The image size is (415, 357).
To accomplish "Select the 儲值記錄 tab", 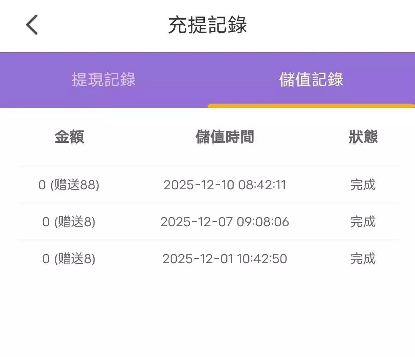I will click(311, 80).
